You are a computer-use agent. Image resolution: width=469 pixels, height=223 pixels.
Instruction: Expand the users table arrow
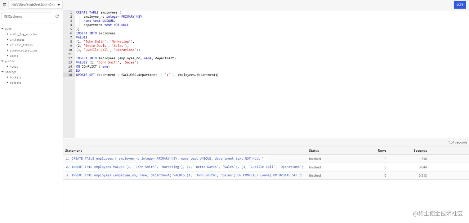7,56
